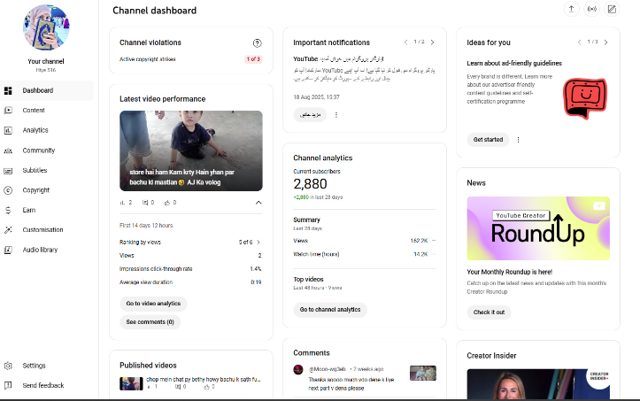Click the Settings gear icon
Viewport: 640px width, 401px height.
tap(8, 366)
